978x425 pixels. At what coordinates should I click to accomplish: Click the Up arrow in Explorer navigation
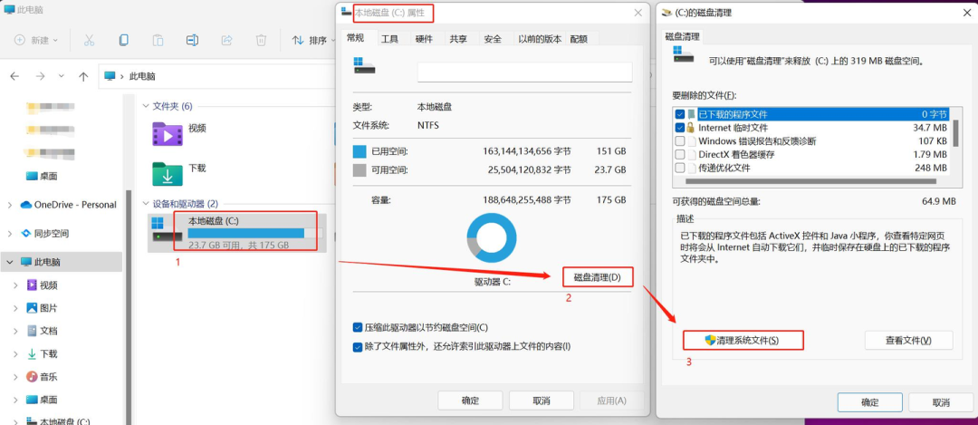[x=83, y=76]
